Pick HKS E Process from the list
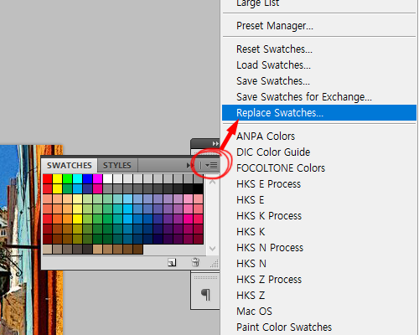 pos(268,184)
